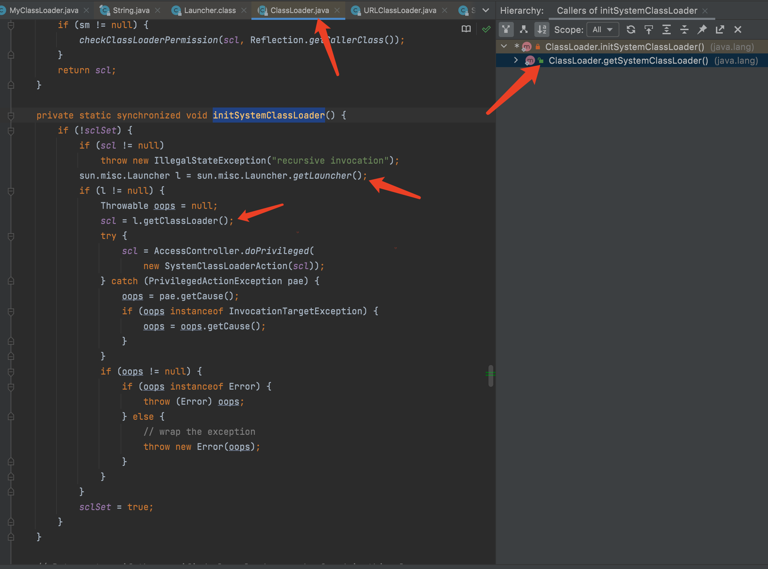Click the Launcher.class file type icon

[176, 10]
